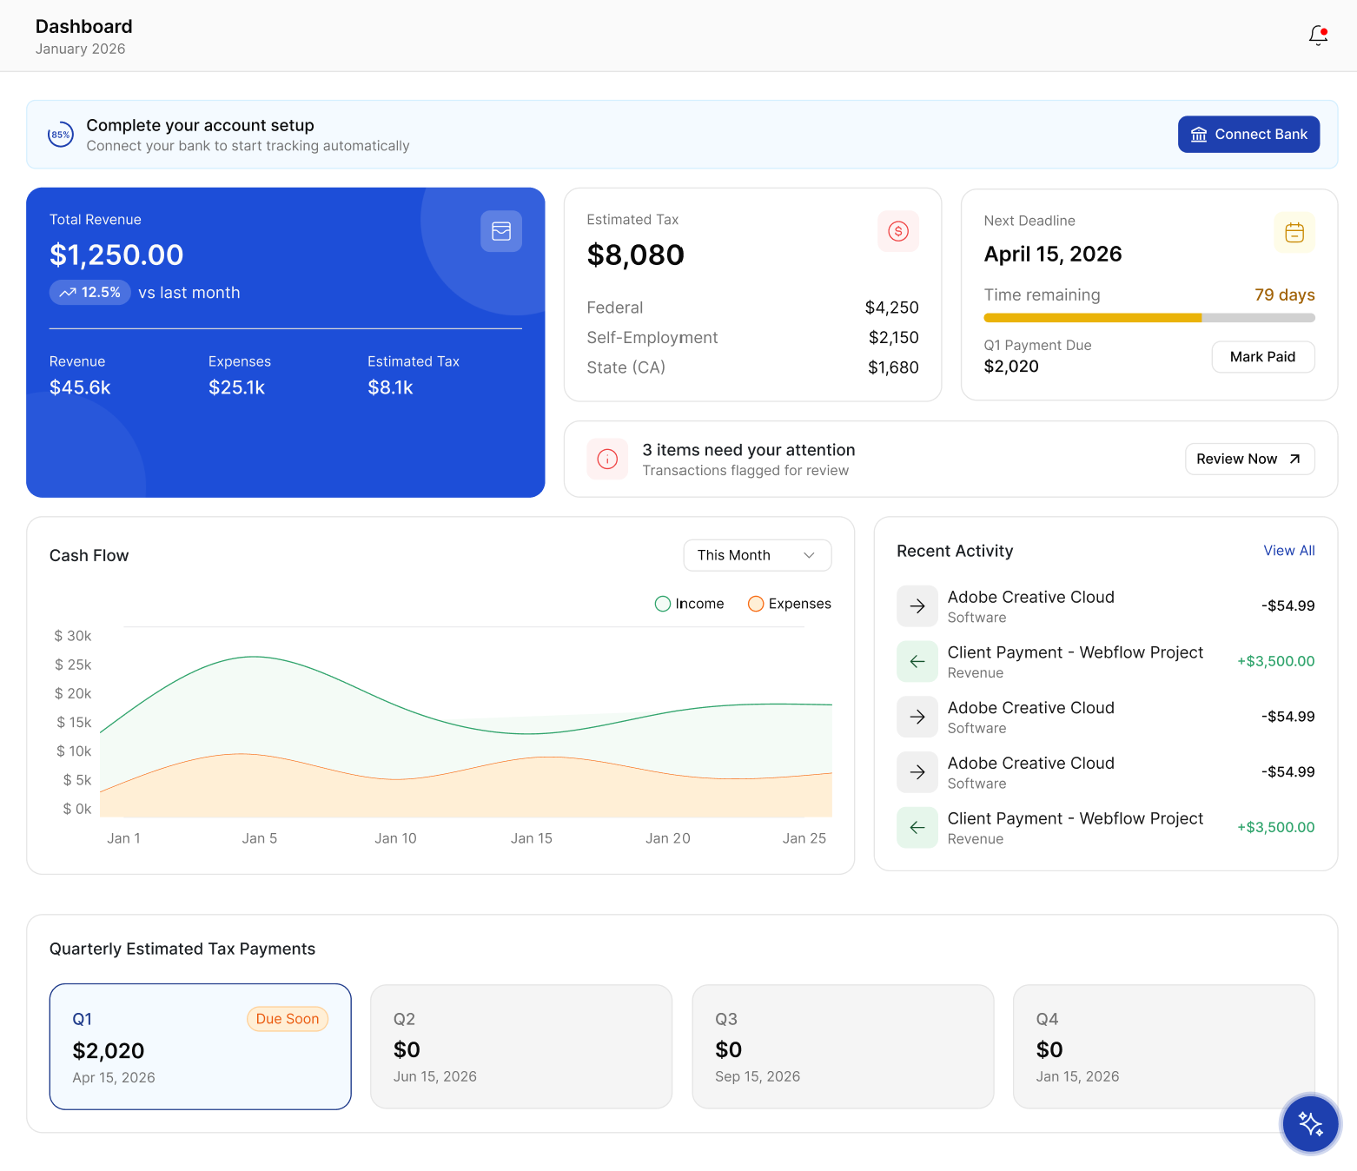Open the notifications bell
The height and width of the screenshot is (1171, 1357).
pyautogui.click(x=1318, y=35)
